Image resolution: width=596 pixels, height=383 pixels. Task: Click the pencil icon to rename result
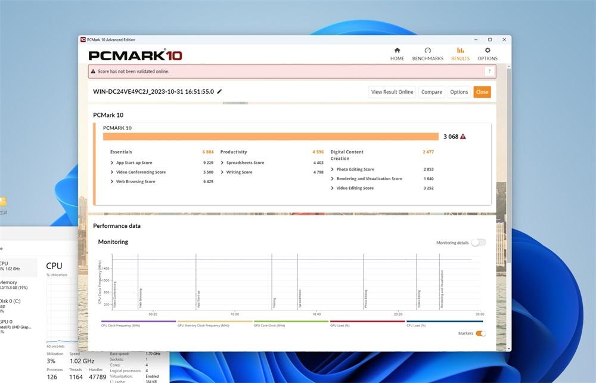coord(220,92)
